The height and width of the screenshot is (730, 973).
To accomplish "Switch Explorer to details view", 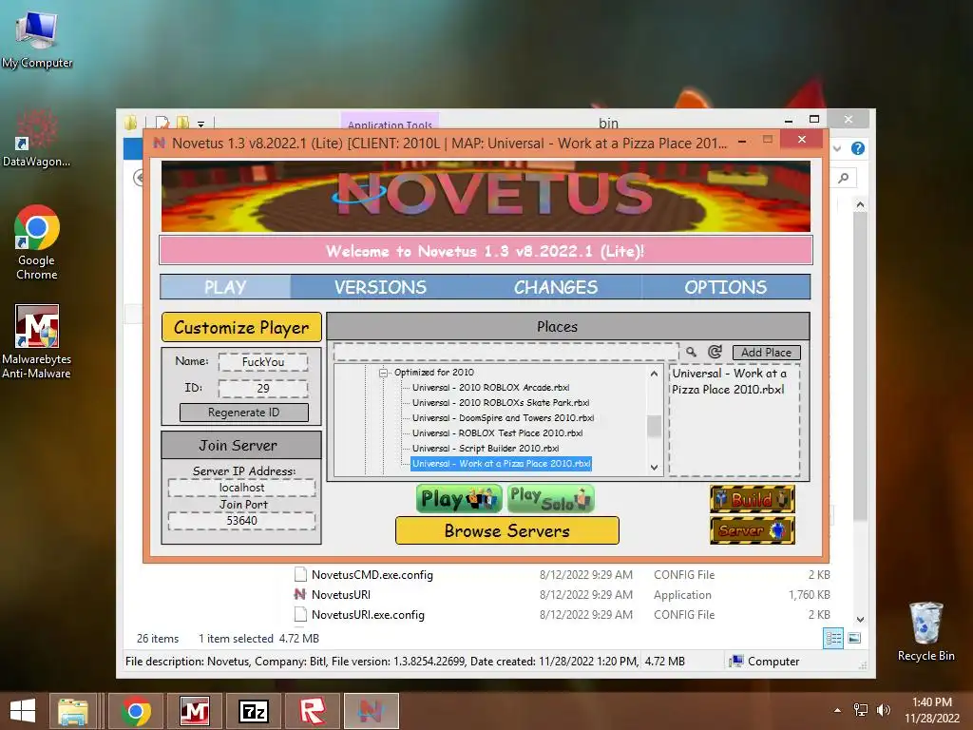I will tap(832, 638).
